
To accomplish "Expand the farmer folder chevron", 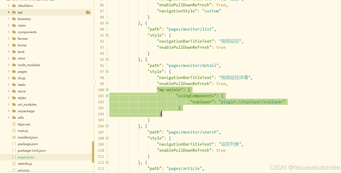I will point(9,38).
